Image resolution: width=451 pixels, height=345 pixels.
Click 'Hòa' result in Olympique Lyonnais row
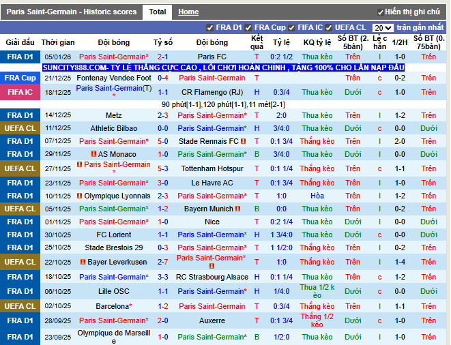tap(317, 196)
